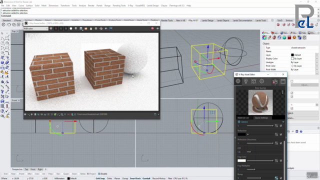Viewport: 320px width, 180px height.
Task: Click the render teapot icon in Asset Editor
Action: click(x=275, y=81)
